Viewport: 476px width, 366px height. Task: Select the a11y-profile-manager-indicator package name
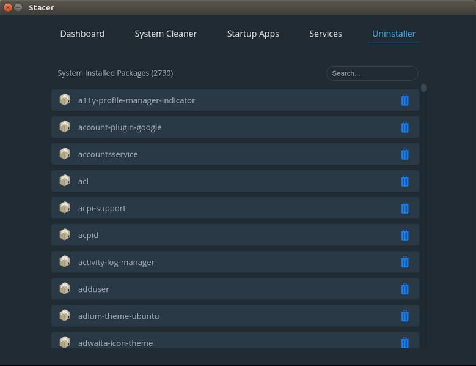pyautogui.click(x=137, y=100)
